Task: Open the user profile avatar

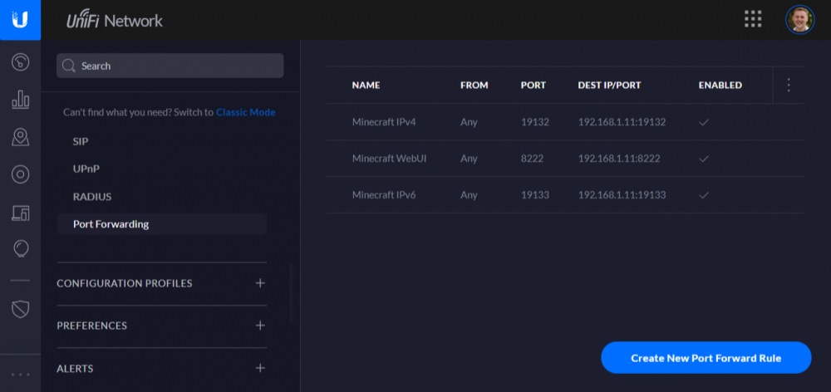Action: [799, 20]
